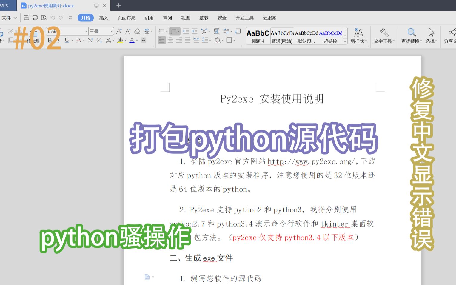Click the Undo arrow
The width and height of the screenshot is (456, 285).
coord(53,18)
